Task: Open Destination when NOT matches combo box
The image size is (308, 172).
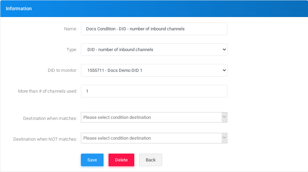Action: click(x=154, y=138)
